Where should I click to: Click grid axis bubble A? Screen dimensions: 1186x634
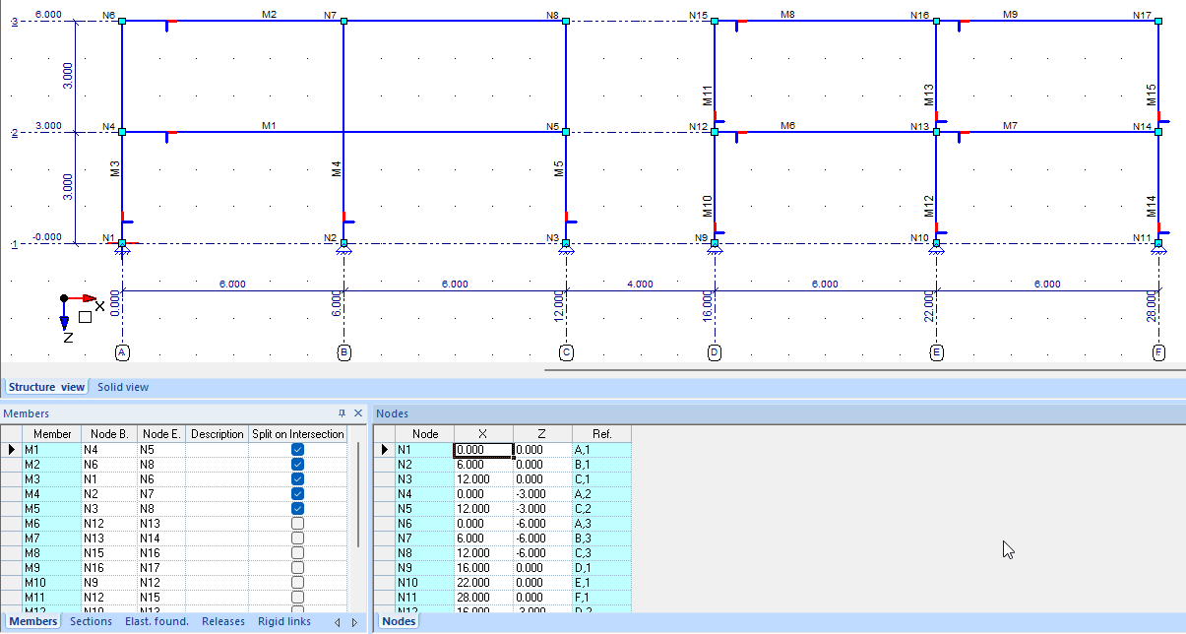pos(122,352)
